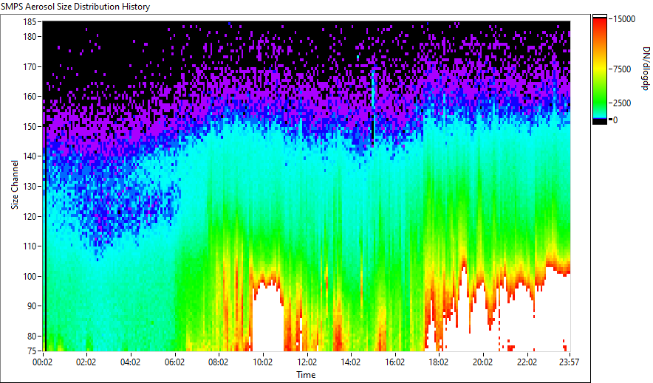Click the 'SMPS Aerosol Size Distribution History' title
653x383 pixels.
coord(75,7)
